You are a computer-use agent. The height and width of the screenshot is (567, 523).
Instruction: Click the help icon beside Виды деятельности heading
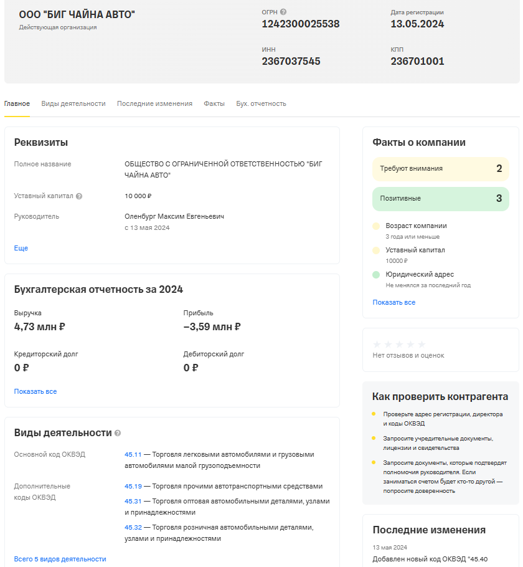click(118, 433)
